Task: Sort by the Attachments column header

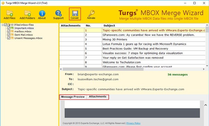Action: click(x=72, y=25)
